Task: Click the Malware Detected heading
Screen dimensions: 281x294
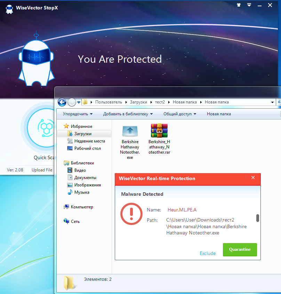Action: pos(142,194)
